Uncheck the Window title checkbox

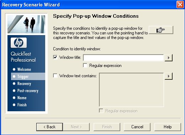click(55, 57)
